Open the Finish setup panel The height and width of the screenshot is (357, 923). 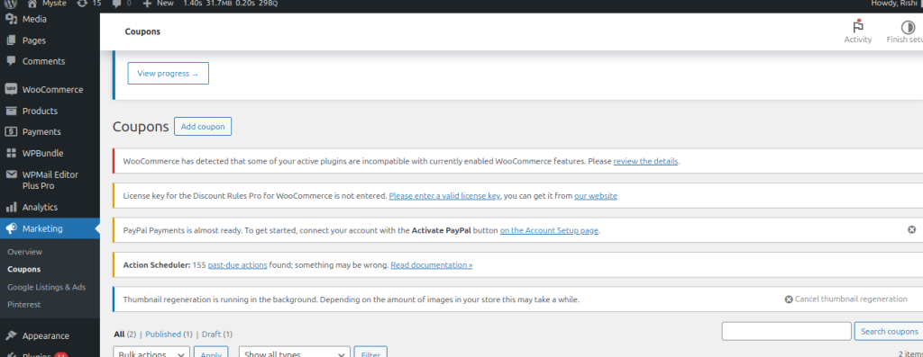pos(904,31)
